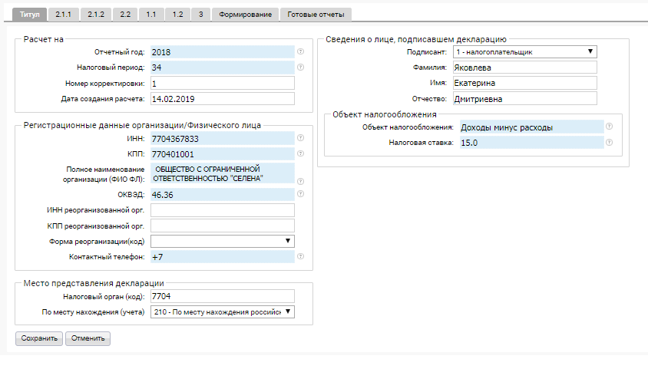This screenshot has height=369, width=648.
Task: Click help icon beside КПП field
Action: click(301, 153)
